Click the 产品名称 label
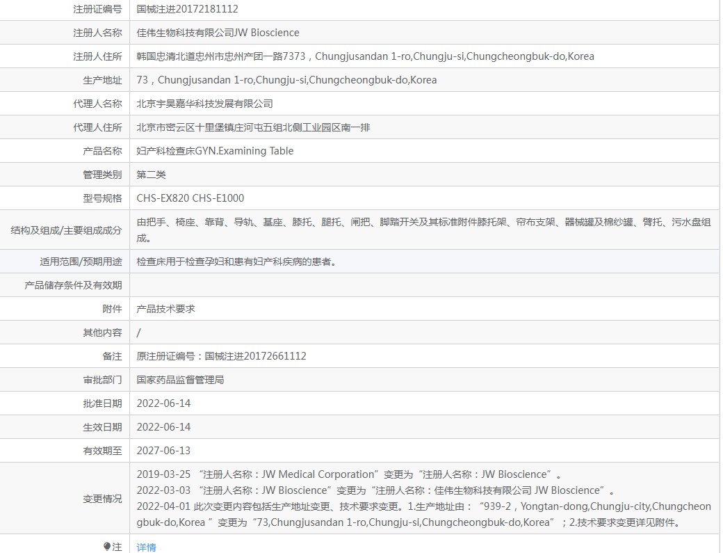Viewport: 723px width, 553px height. (102, 151)
